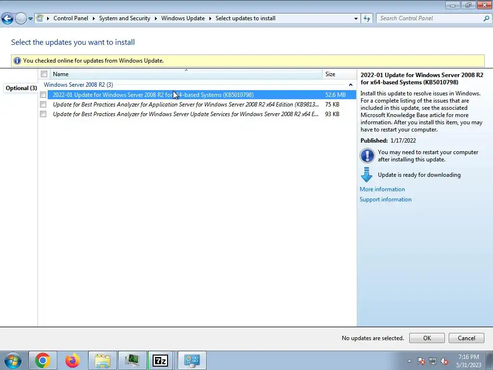Click the Cancel button

pyautogui.click(x=466, y=338)
